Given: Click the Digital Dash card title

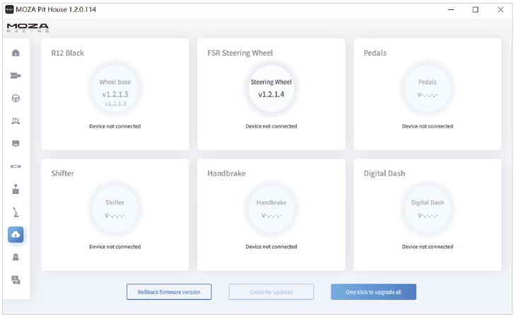Looking at the screenshot, I should (384, 174).
